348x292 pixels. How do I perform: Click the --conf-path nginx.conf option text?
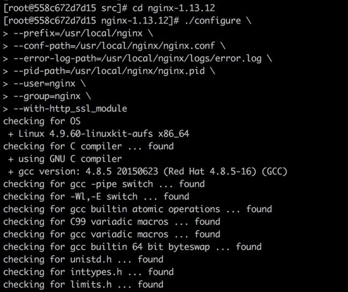(114, 46)
